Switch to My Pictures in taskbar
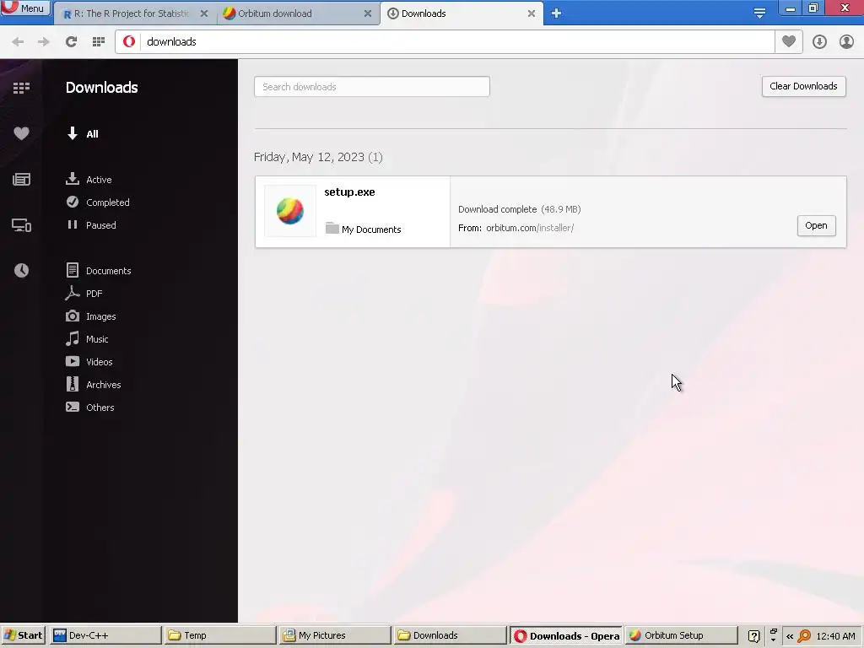This screenshot has width=864, height=648. coord(335,635)
